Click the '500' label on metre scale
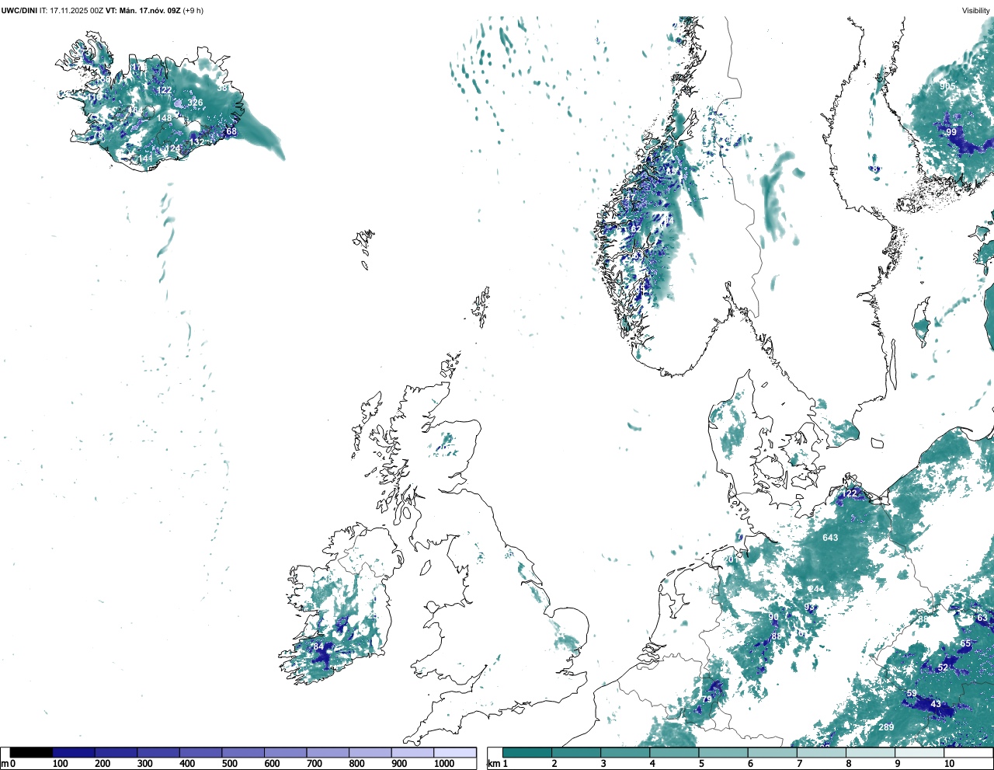The height and width of the screenshot is (770, 994). tap(230, 764)
